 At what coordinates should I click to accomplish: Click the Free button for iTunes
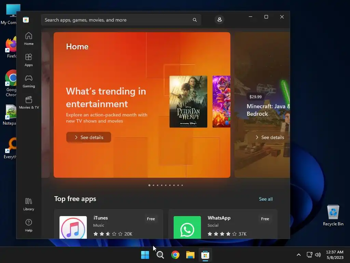[x=151, y=219]
